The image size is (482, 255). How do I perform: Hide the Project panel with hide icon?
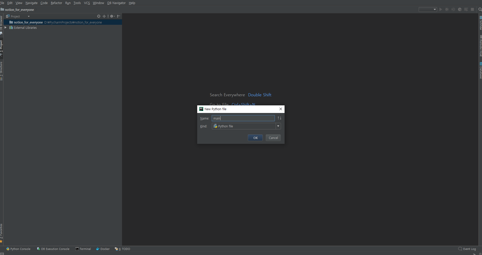[119, 16]
